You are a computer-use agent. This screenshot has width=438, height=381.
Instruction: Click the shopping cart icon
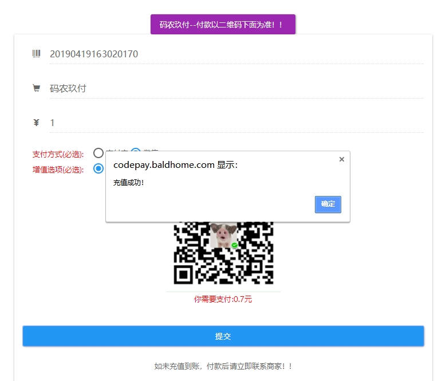(x=37, y=88)
